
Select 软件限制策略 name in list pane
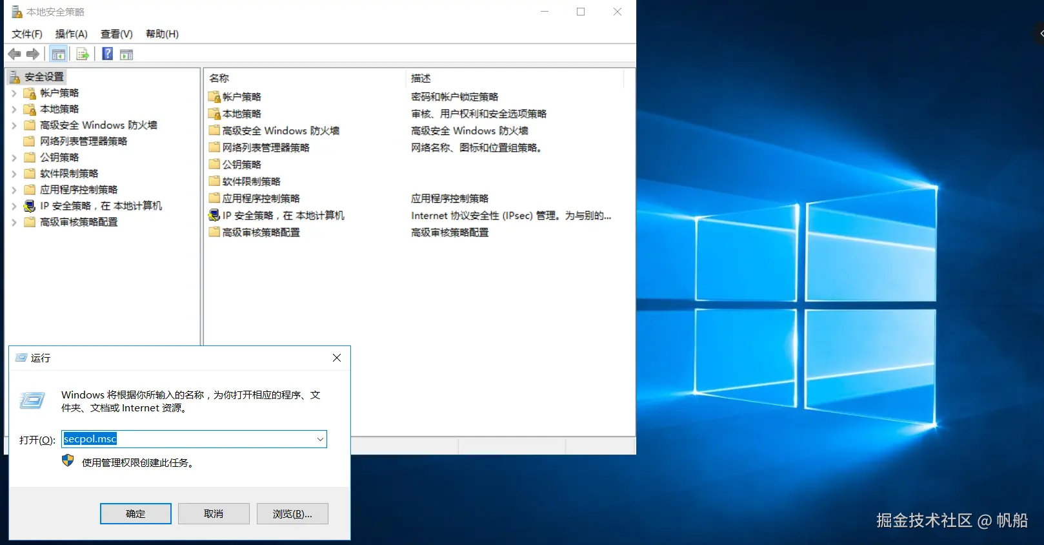click(252, 181)
